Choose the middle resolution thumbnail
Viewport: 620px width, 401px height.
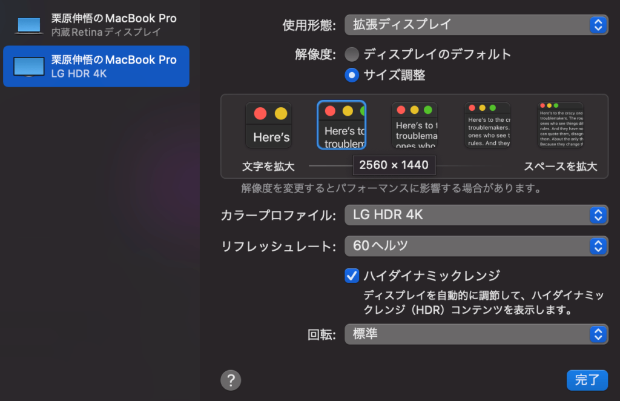pos(414,125)
